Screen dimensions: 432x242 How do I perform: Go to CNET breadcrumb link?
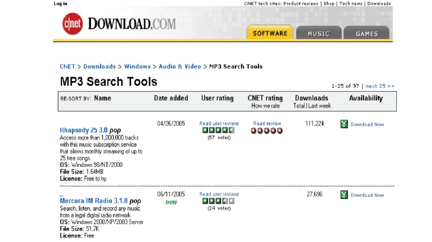pyautogui.click(x=67, y=66)
